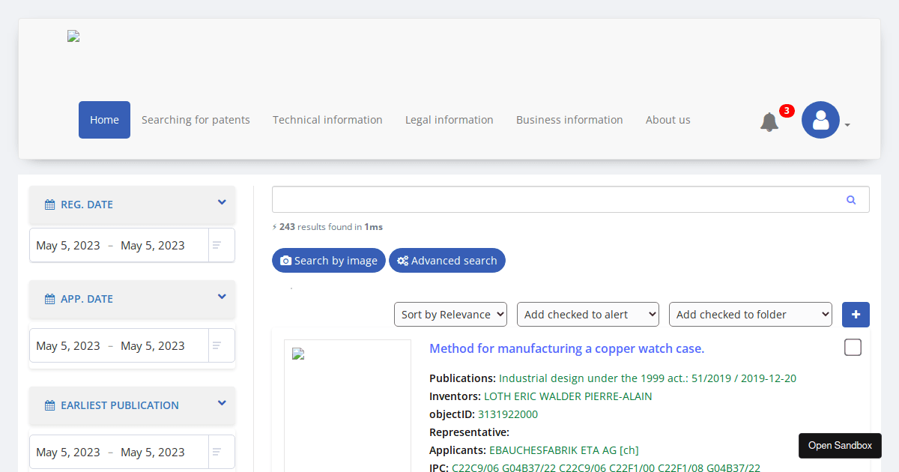Select the Searching for patents menu item
899x472 pixels.
[x=196, y=119]
